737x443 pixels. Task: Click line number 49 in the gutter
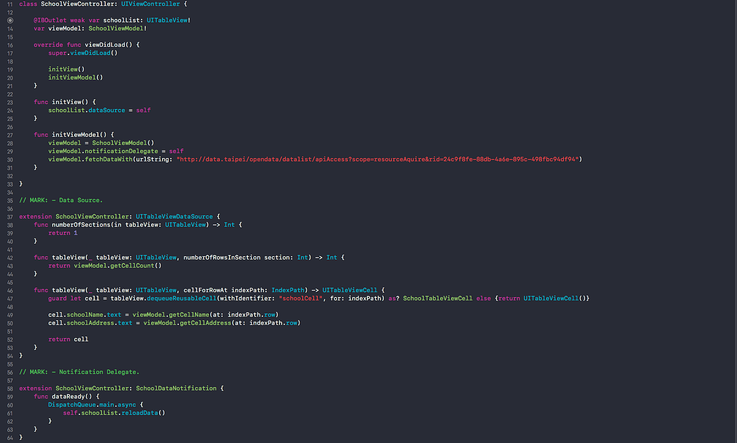coord(9,314)
